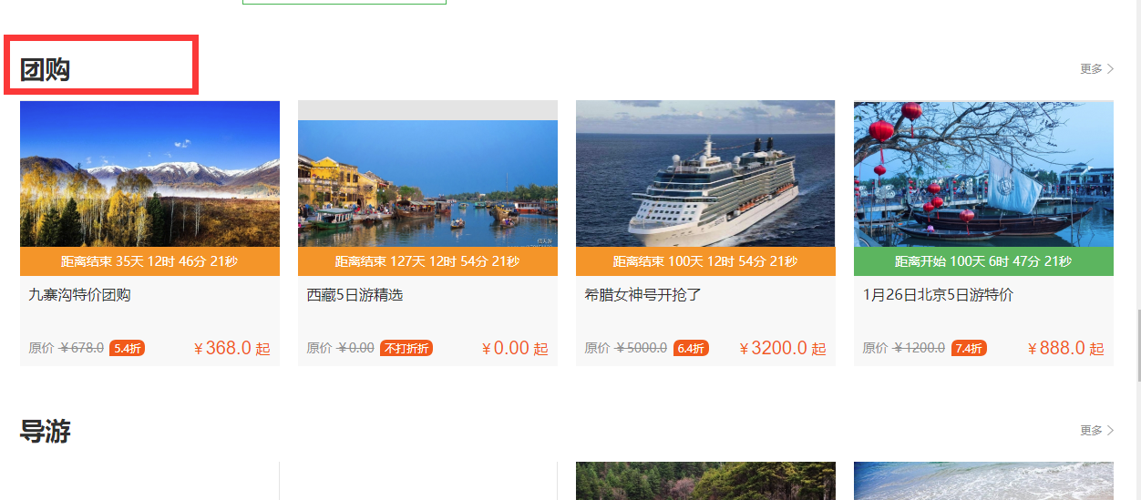Open the 九寨沟 mountain landscape thumbnail

149,174
